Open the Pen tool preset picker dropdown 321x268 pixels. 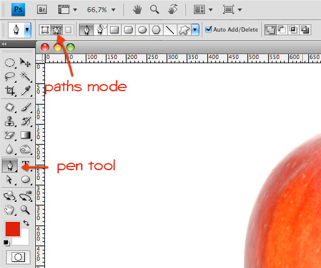27,30
